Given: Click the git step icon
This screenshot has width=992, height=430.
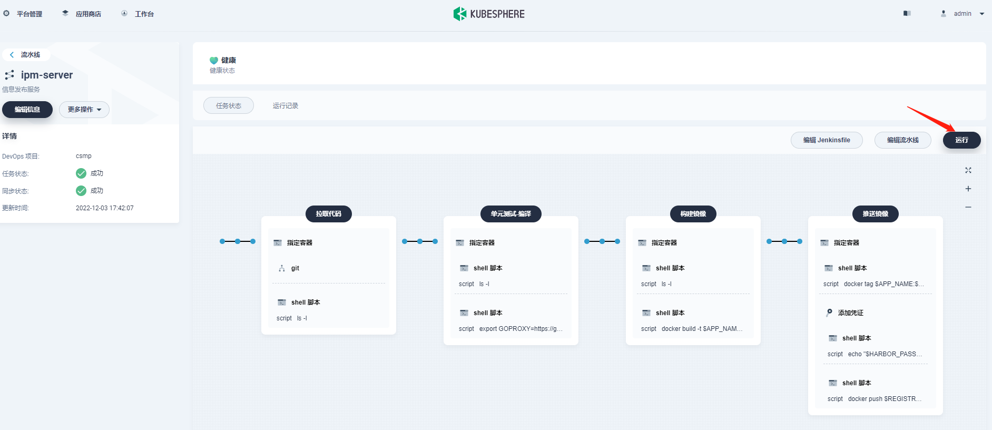Looking at the screenshot, I should coord(282,268).
